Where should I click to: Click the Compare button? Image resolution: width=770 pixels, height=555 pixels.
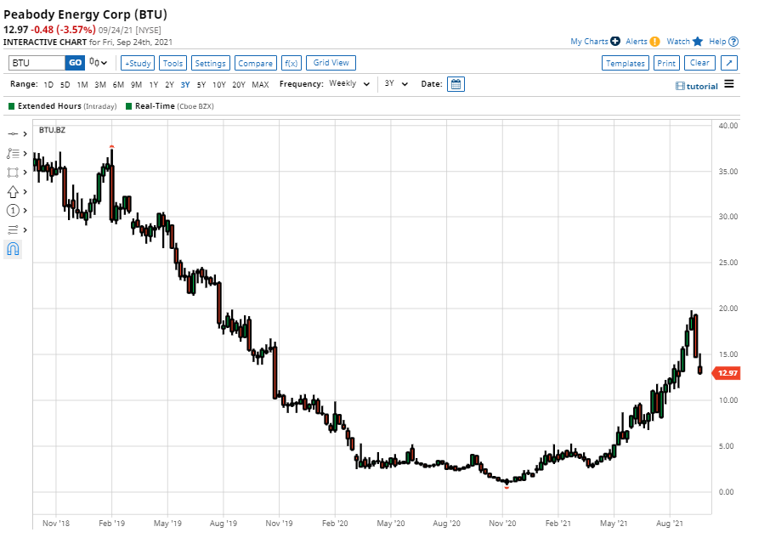(x=255, y=63)
